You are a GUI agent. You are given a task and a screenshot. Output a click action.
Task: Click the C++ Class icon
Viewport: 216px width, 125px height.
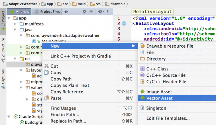[142, 68]
